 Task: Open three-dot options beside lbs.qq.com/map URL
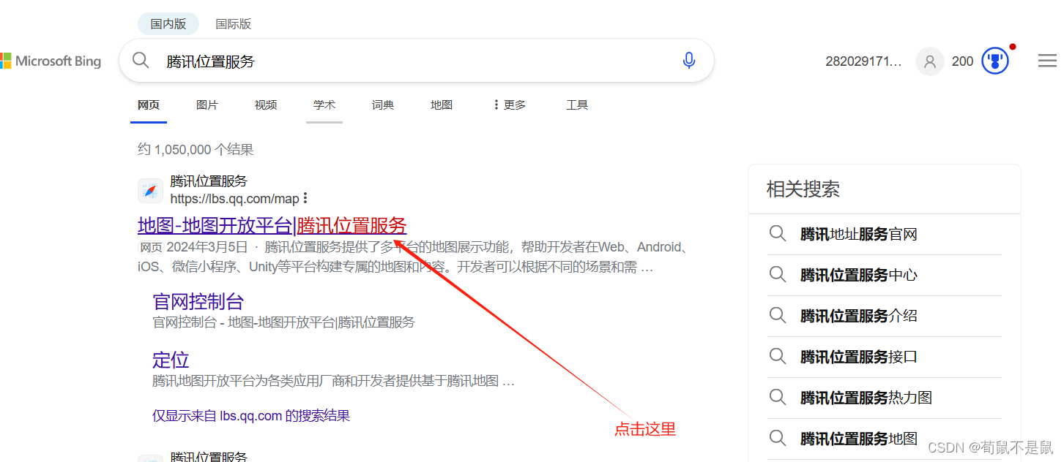tap(305, 198)
